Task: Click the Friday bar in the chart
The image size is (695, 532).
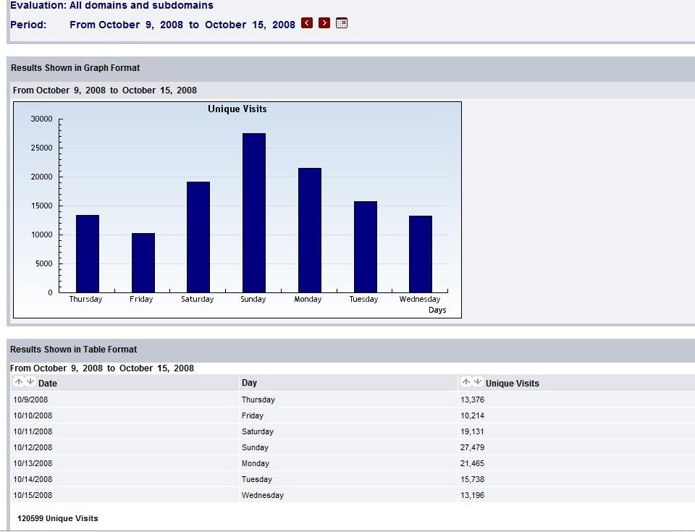Action: [x=143, y=263]
